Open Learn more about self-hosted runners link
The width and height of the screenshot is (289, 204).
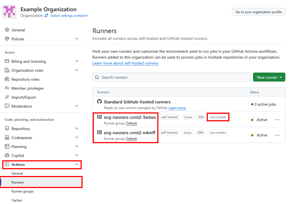coord(125,63)
